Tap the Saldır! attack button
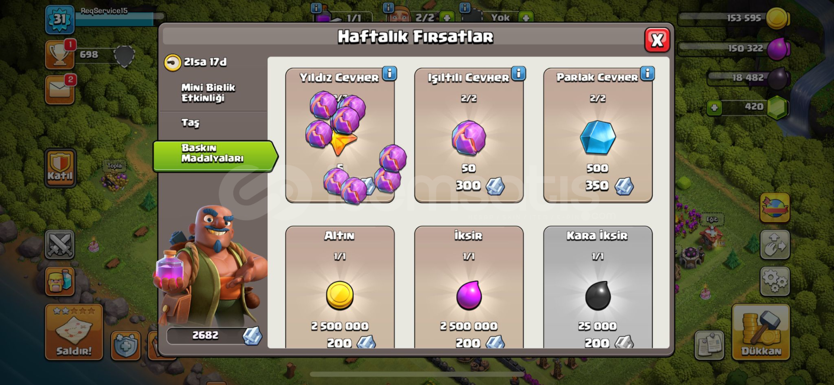Screen dimensions: 834x385 [74, 332]
